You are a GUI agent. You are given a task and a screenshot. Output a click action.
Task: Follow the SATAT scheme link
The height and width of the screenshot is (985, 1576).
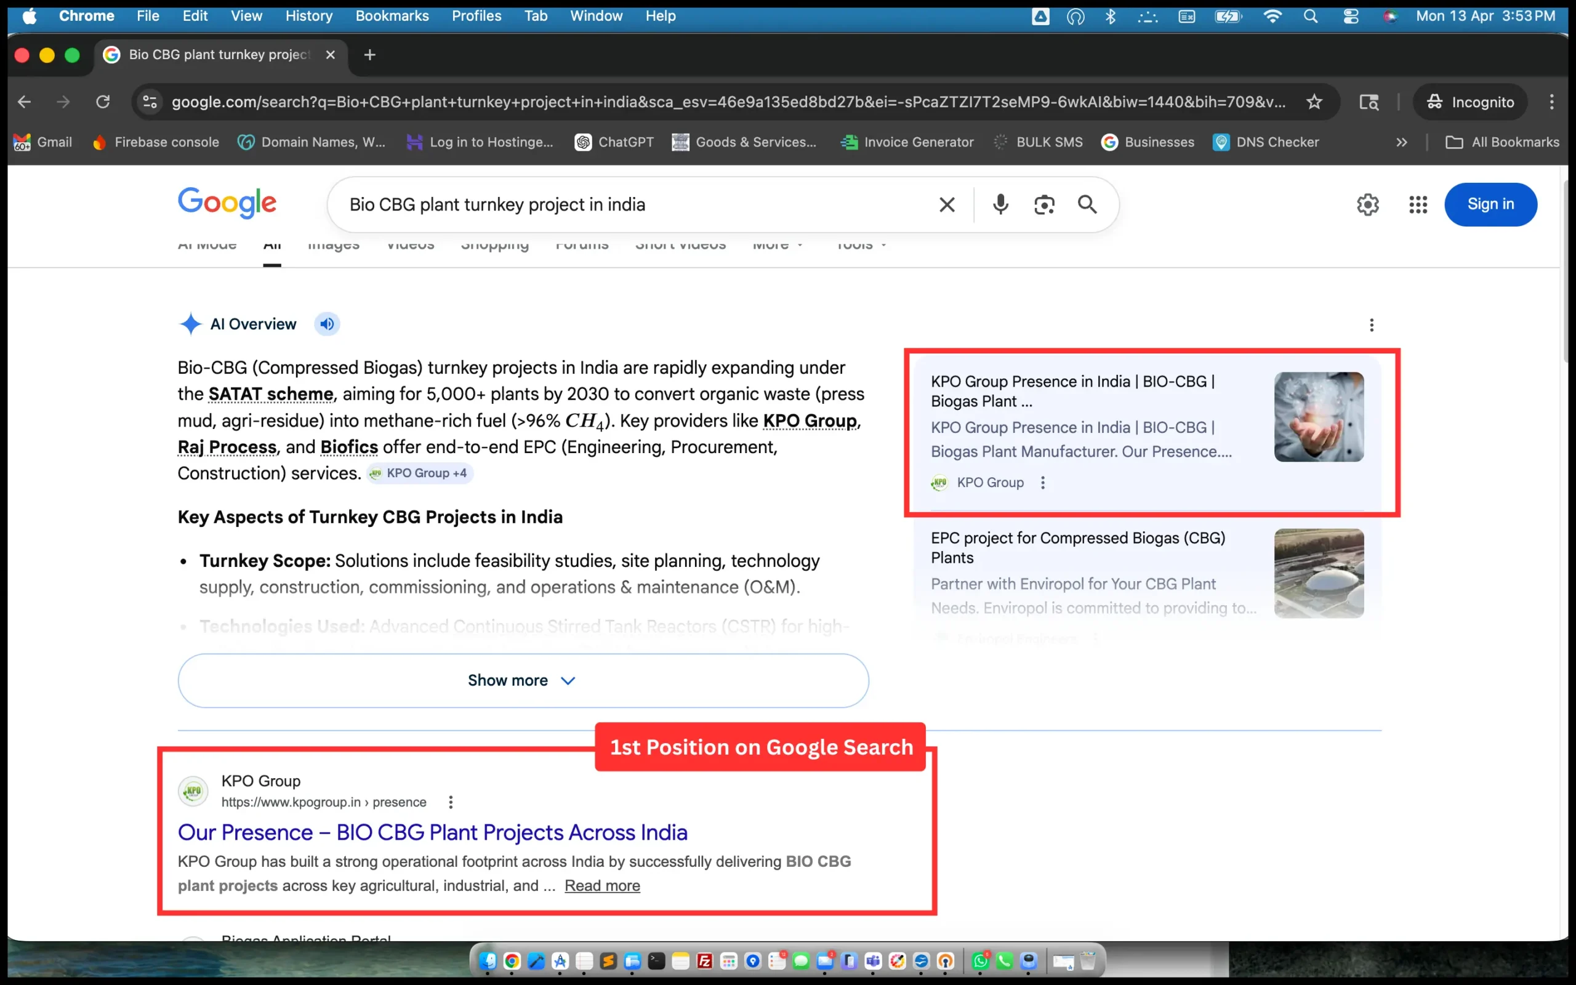(x=271, y=394)
